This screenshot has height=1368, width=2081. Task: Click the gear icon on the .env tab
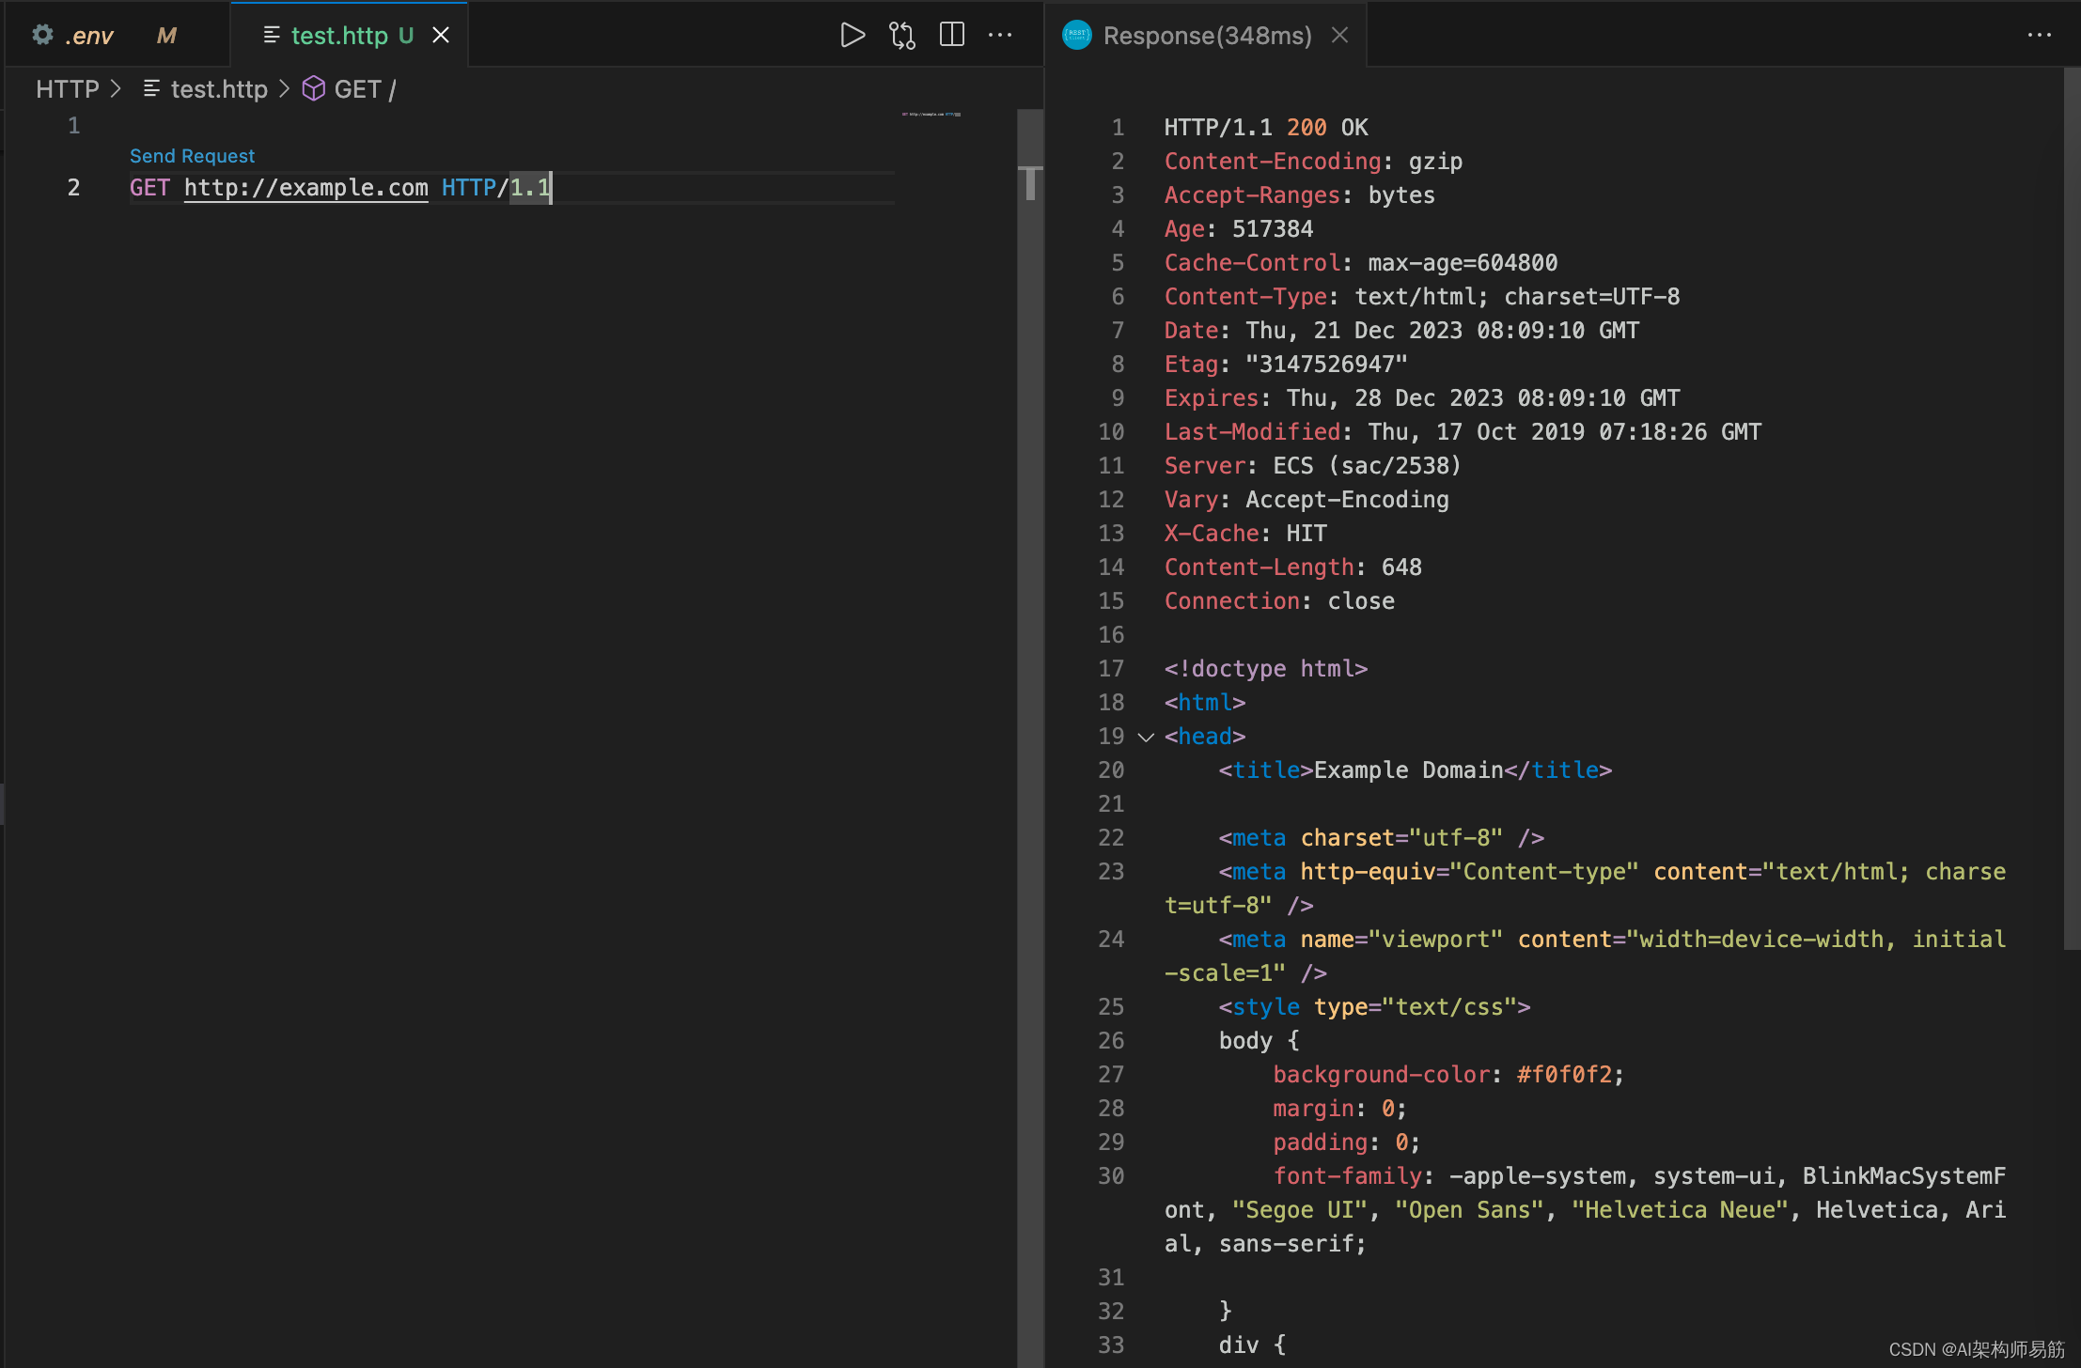click(42, 35)
